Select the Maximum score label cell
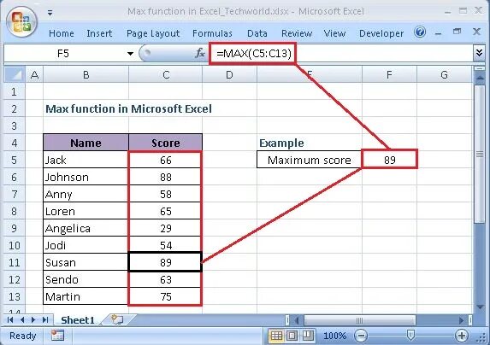490x345 pixels. pyautogui.click(x=310, y=160)
